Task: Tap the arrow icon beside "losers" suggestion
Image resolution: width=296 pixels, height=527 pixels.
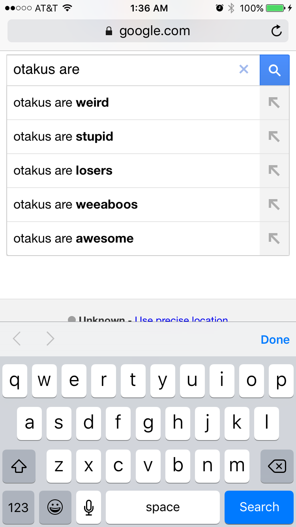Action: point(274,171)
